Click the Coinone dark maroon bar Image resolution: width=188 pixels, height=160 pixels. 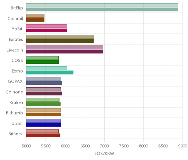click(x=44, y=94)
